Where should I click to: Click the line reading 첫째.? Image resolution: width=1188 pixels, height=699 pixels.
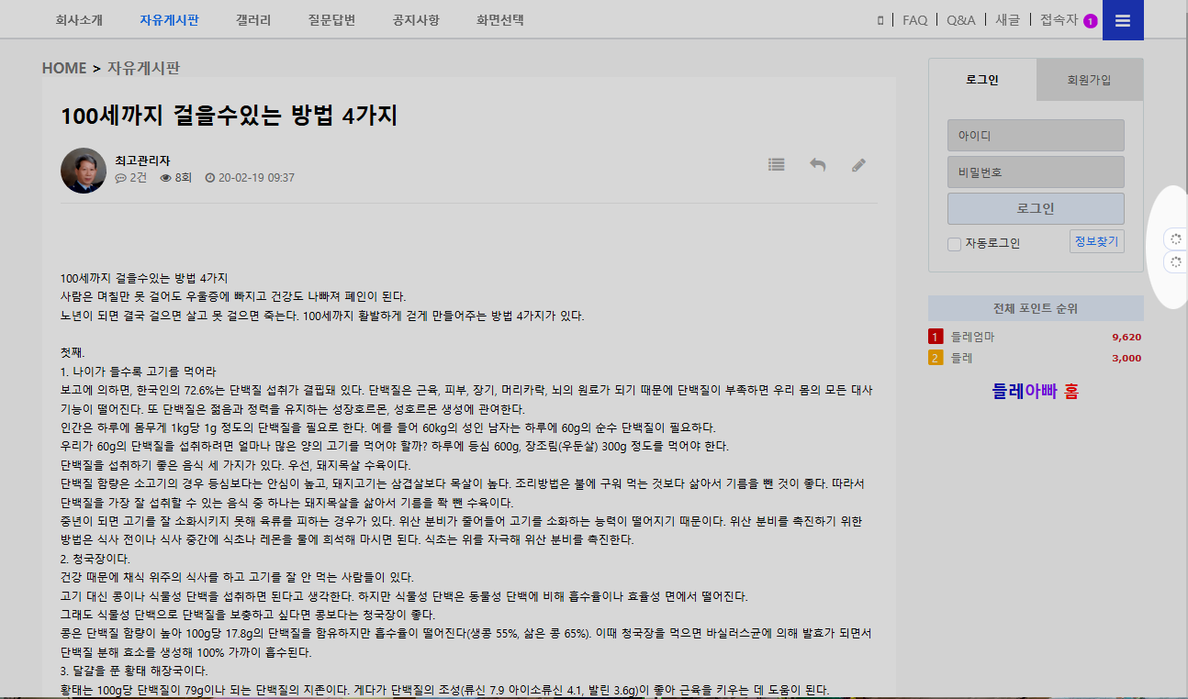click(x=73, y=353)
